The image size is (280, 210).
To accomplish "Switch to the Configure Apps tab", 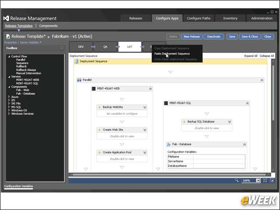I will pos(167,18).
